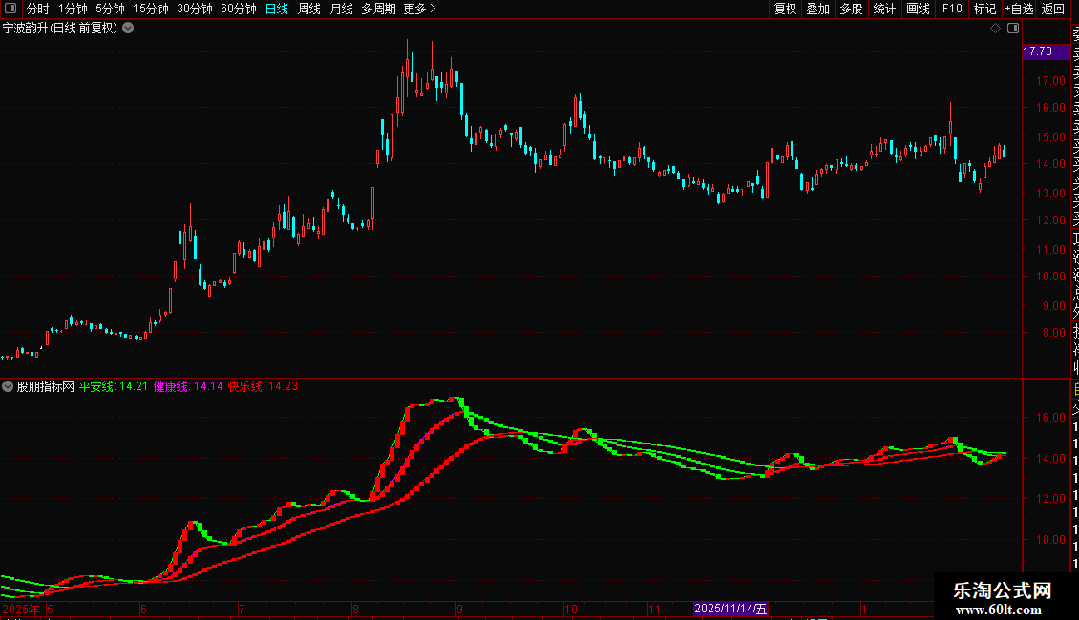Click the 统计 statistics button
The image size is (1079, 620).
pyautogui.click(x=884, y=9)
